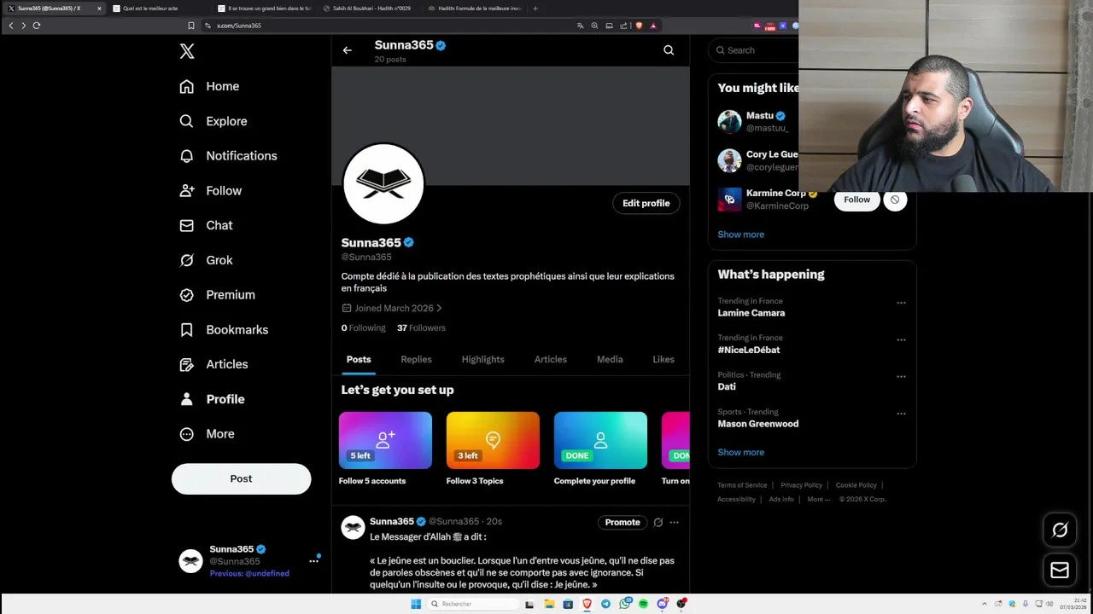Viewport: 1093px width, 614px height.
Task: Open Chat from the sidebar
Action: pyautogui.click(x=206, y=225)
